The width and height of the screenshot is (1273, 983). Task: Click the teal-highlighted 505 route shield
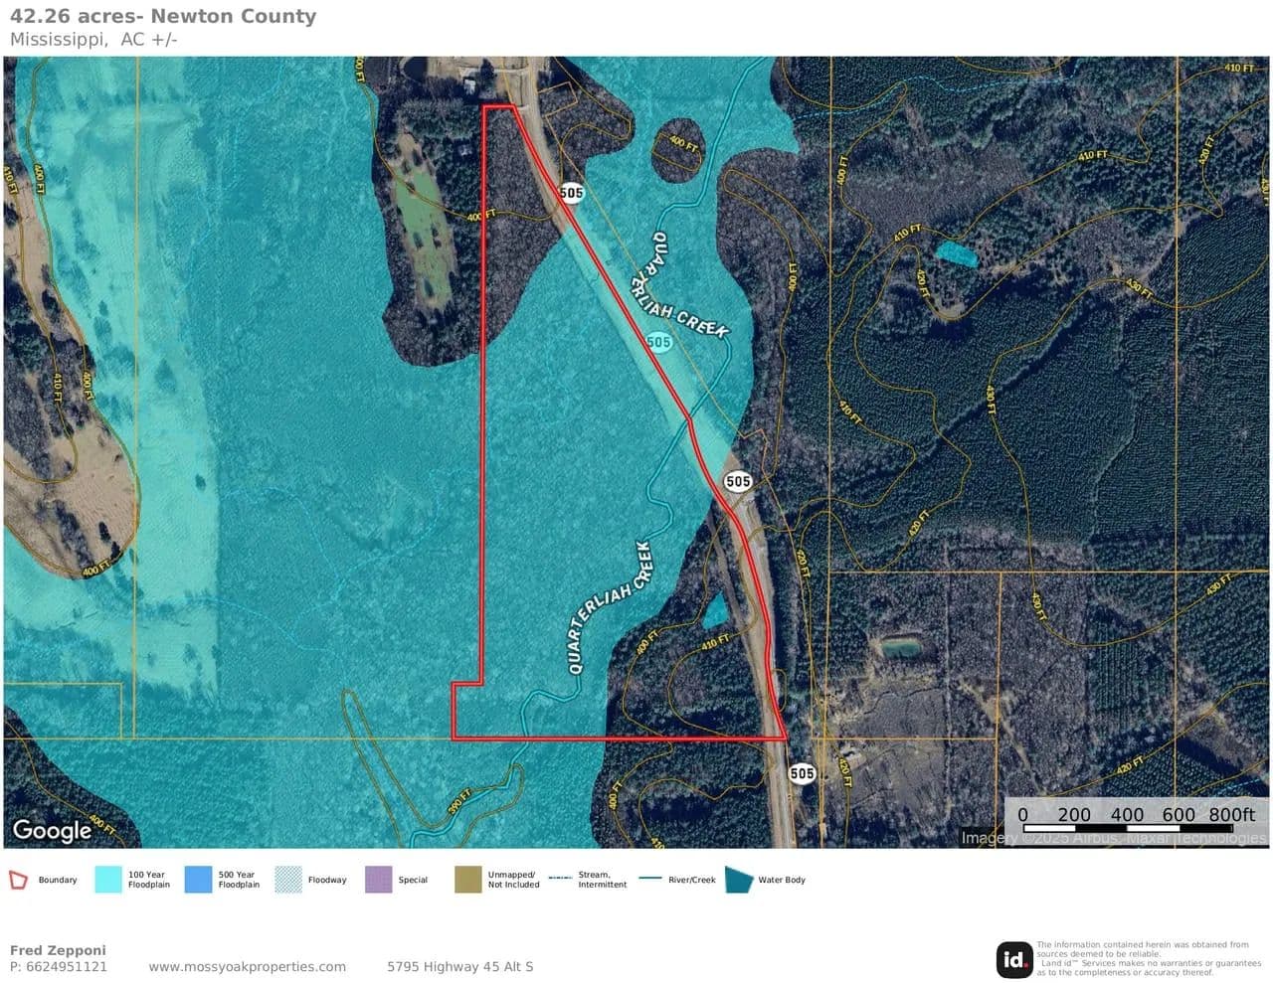(658, 342)
